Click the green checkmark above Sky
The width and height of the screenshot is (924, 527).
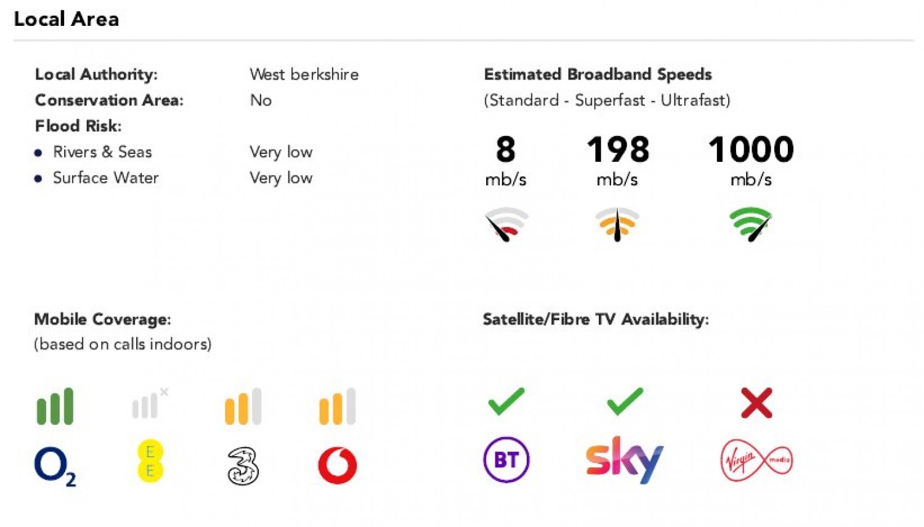(x=625, y=401)
